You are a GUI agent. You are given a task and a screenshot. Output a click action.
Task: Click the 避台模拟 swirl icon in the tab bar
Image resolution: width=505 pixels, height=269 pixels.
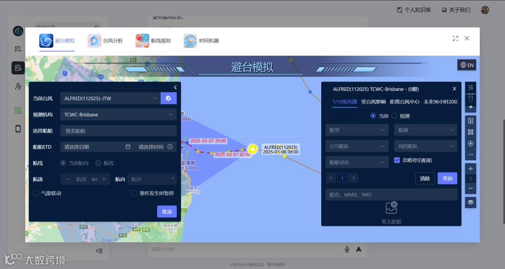pyautogui.click(x=46, y=41)
